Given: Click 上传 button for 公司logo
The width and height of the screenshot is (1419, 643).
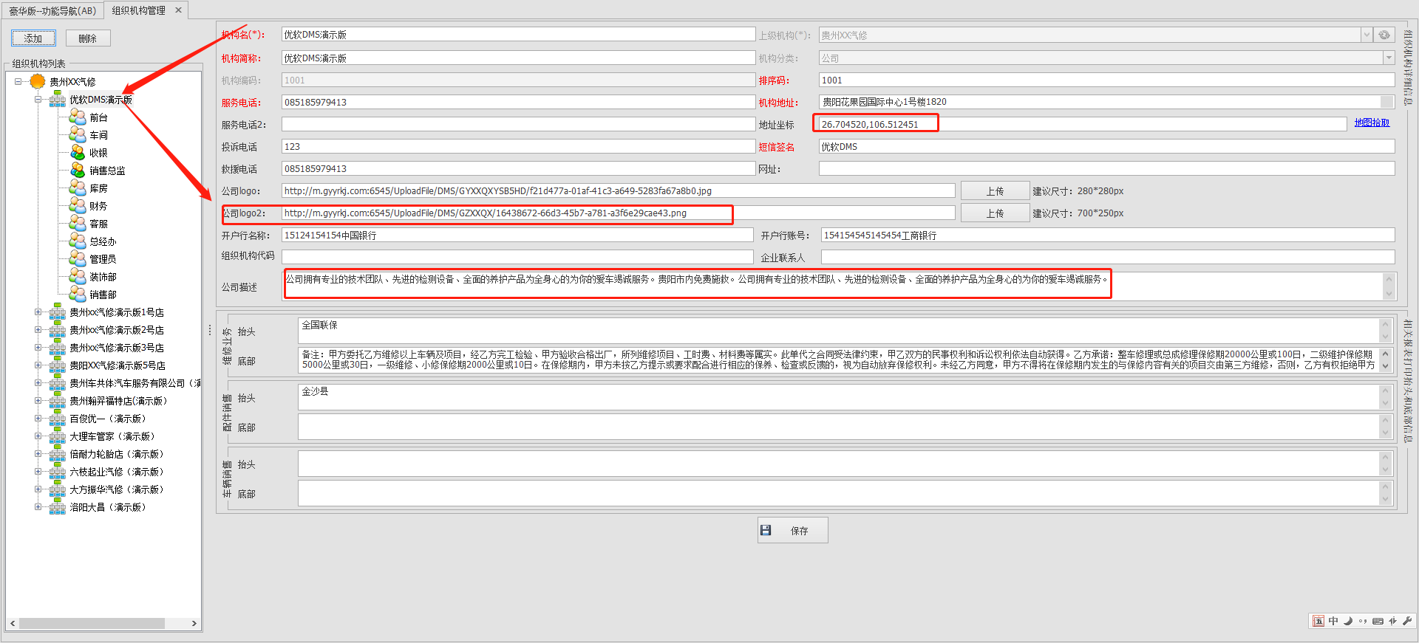Looking at the screenshot, I should pos(995,190).
